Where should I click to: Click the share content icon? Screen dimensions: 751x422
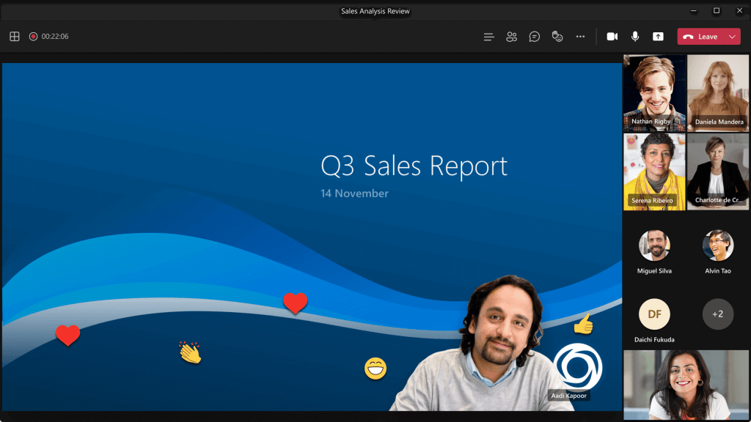point(658,37)
